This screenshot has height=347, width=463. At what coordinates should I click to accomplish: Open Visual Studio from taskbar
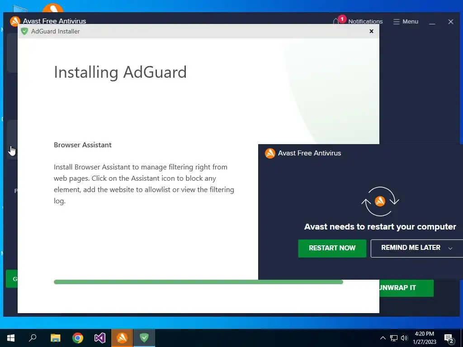point(100,338)
